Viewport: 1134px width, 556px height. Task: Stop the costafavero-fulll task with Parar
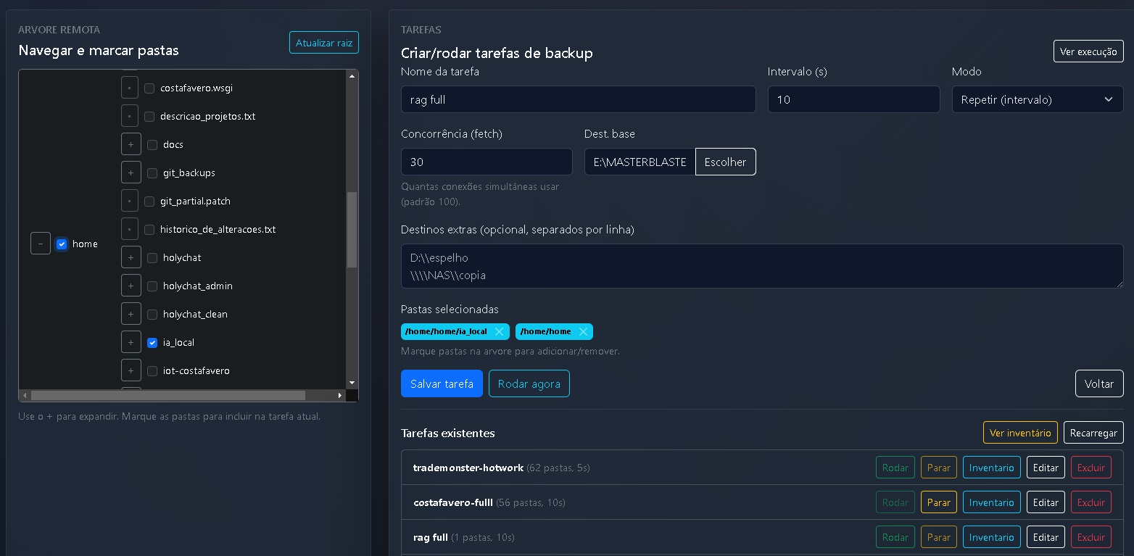pyautogui.click(x=938, y=502)
